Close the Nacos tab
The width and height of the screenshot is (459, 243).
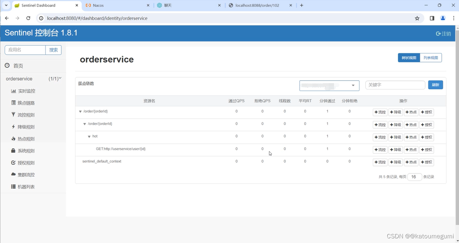(x=149, y=5)
